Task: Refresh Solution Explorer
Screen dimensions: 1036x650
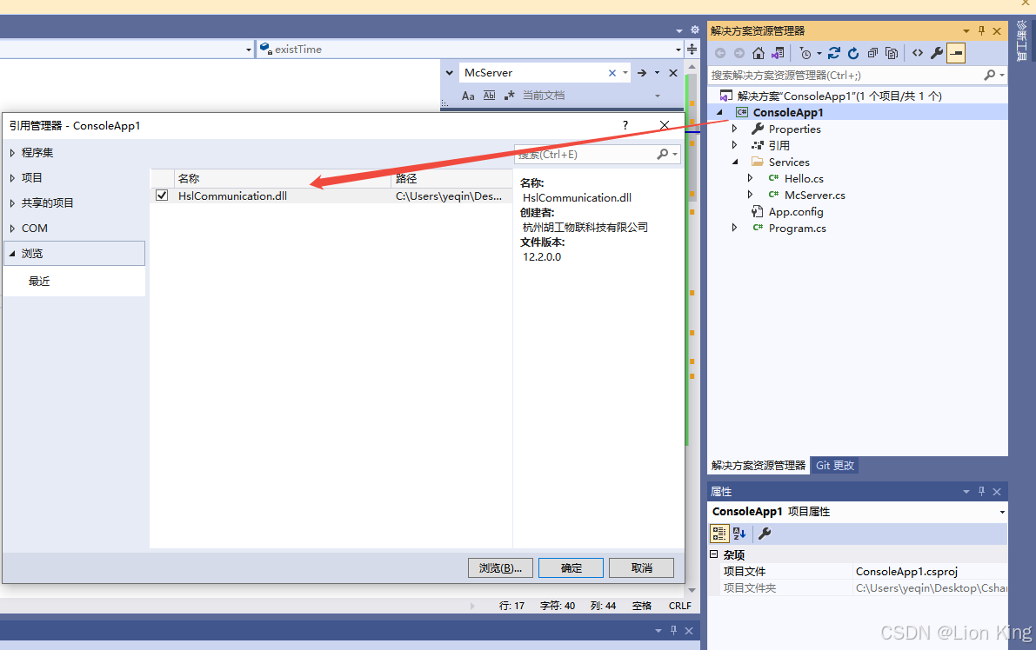Action: tap(853, 53)
